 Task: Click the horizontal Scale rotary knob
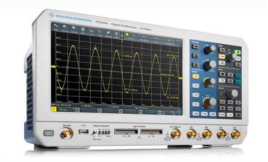coord(210,65)
